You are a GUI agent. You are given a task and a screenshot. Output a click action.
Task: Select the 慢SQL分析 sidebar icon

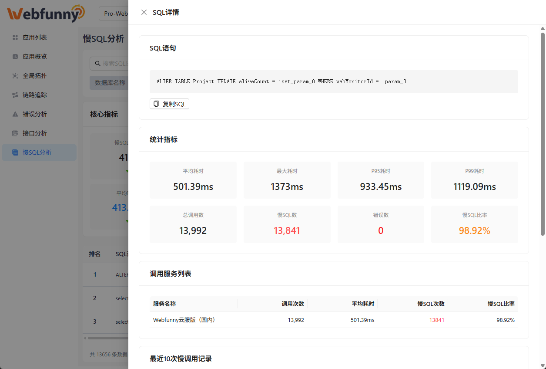point(15,152)
